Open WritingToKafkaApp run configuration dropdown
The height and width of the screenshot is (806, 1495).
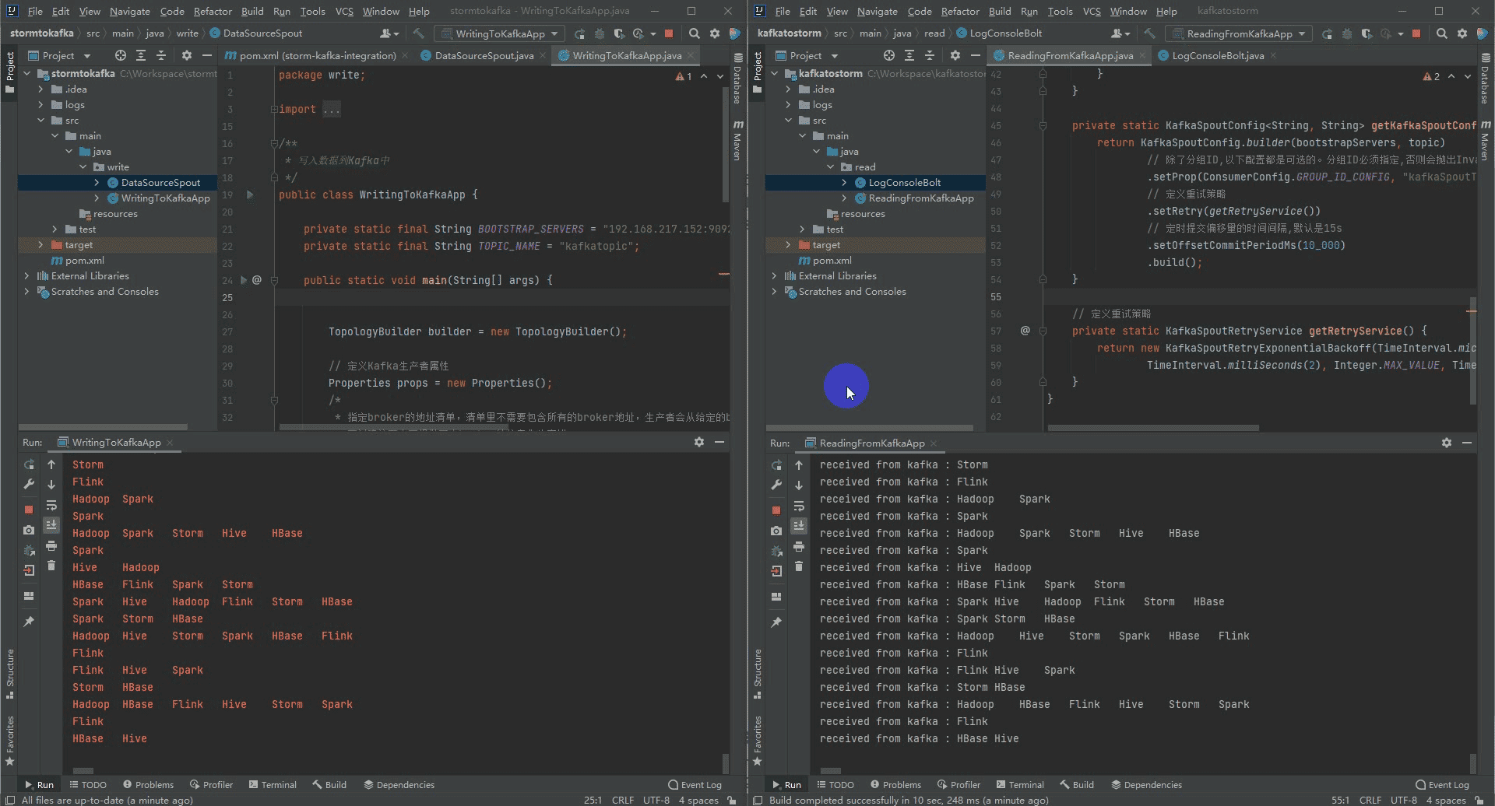[499, 33]
